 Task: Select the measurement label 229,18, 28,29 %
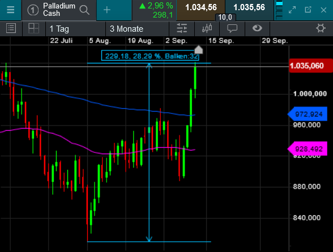[x=150, y=56]
